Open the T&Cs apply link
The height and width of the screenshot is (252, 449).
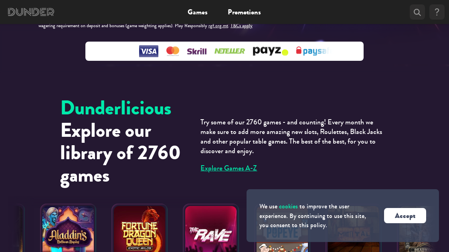pos(241,26)
